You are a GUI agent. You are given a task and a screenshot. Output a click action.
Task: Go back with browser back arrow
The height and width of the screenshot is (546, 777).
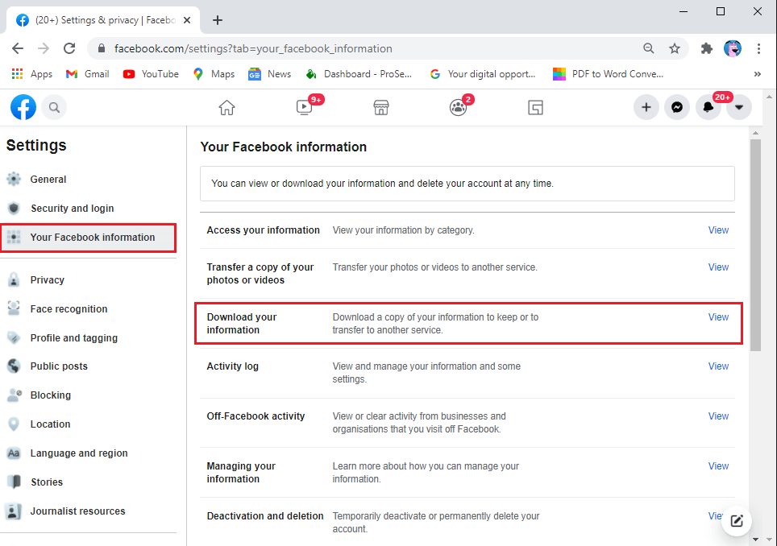(x=18, y=48)
